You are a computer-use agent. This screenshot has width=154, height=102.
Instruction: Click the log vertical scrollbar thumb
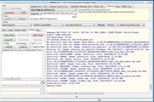[x=151, y=87]
